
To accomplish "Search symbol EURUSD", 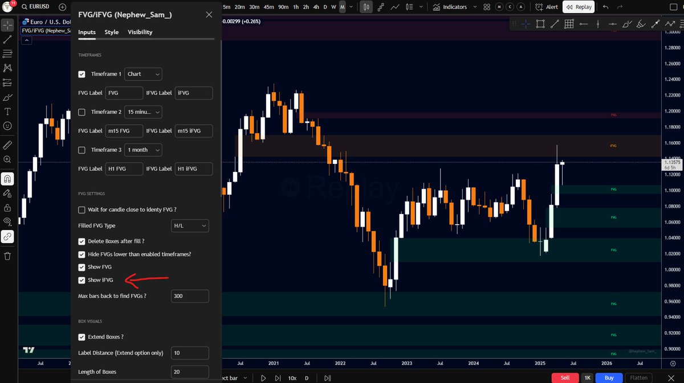I will click(35, 7).
